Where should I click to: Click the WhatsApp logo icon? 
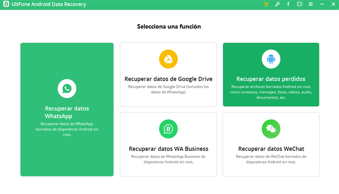tap(67, 88)
